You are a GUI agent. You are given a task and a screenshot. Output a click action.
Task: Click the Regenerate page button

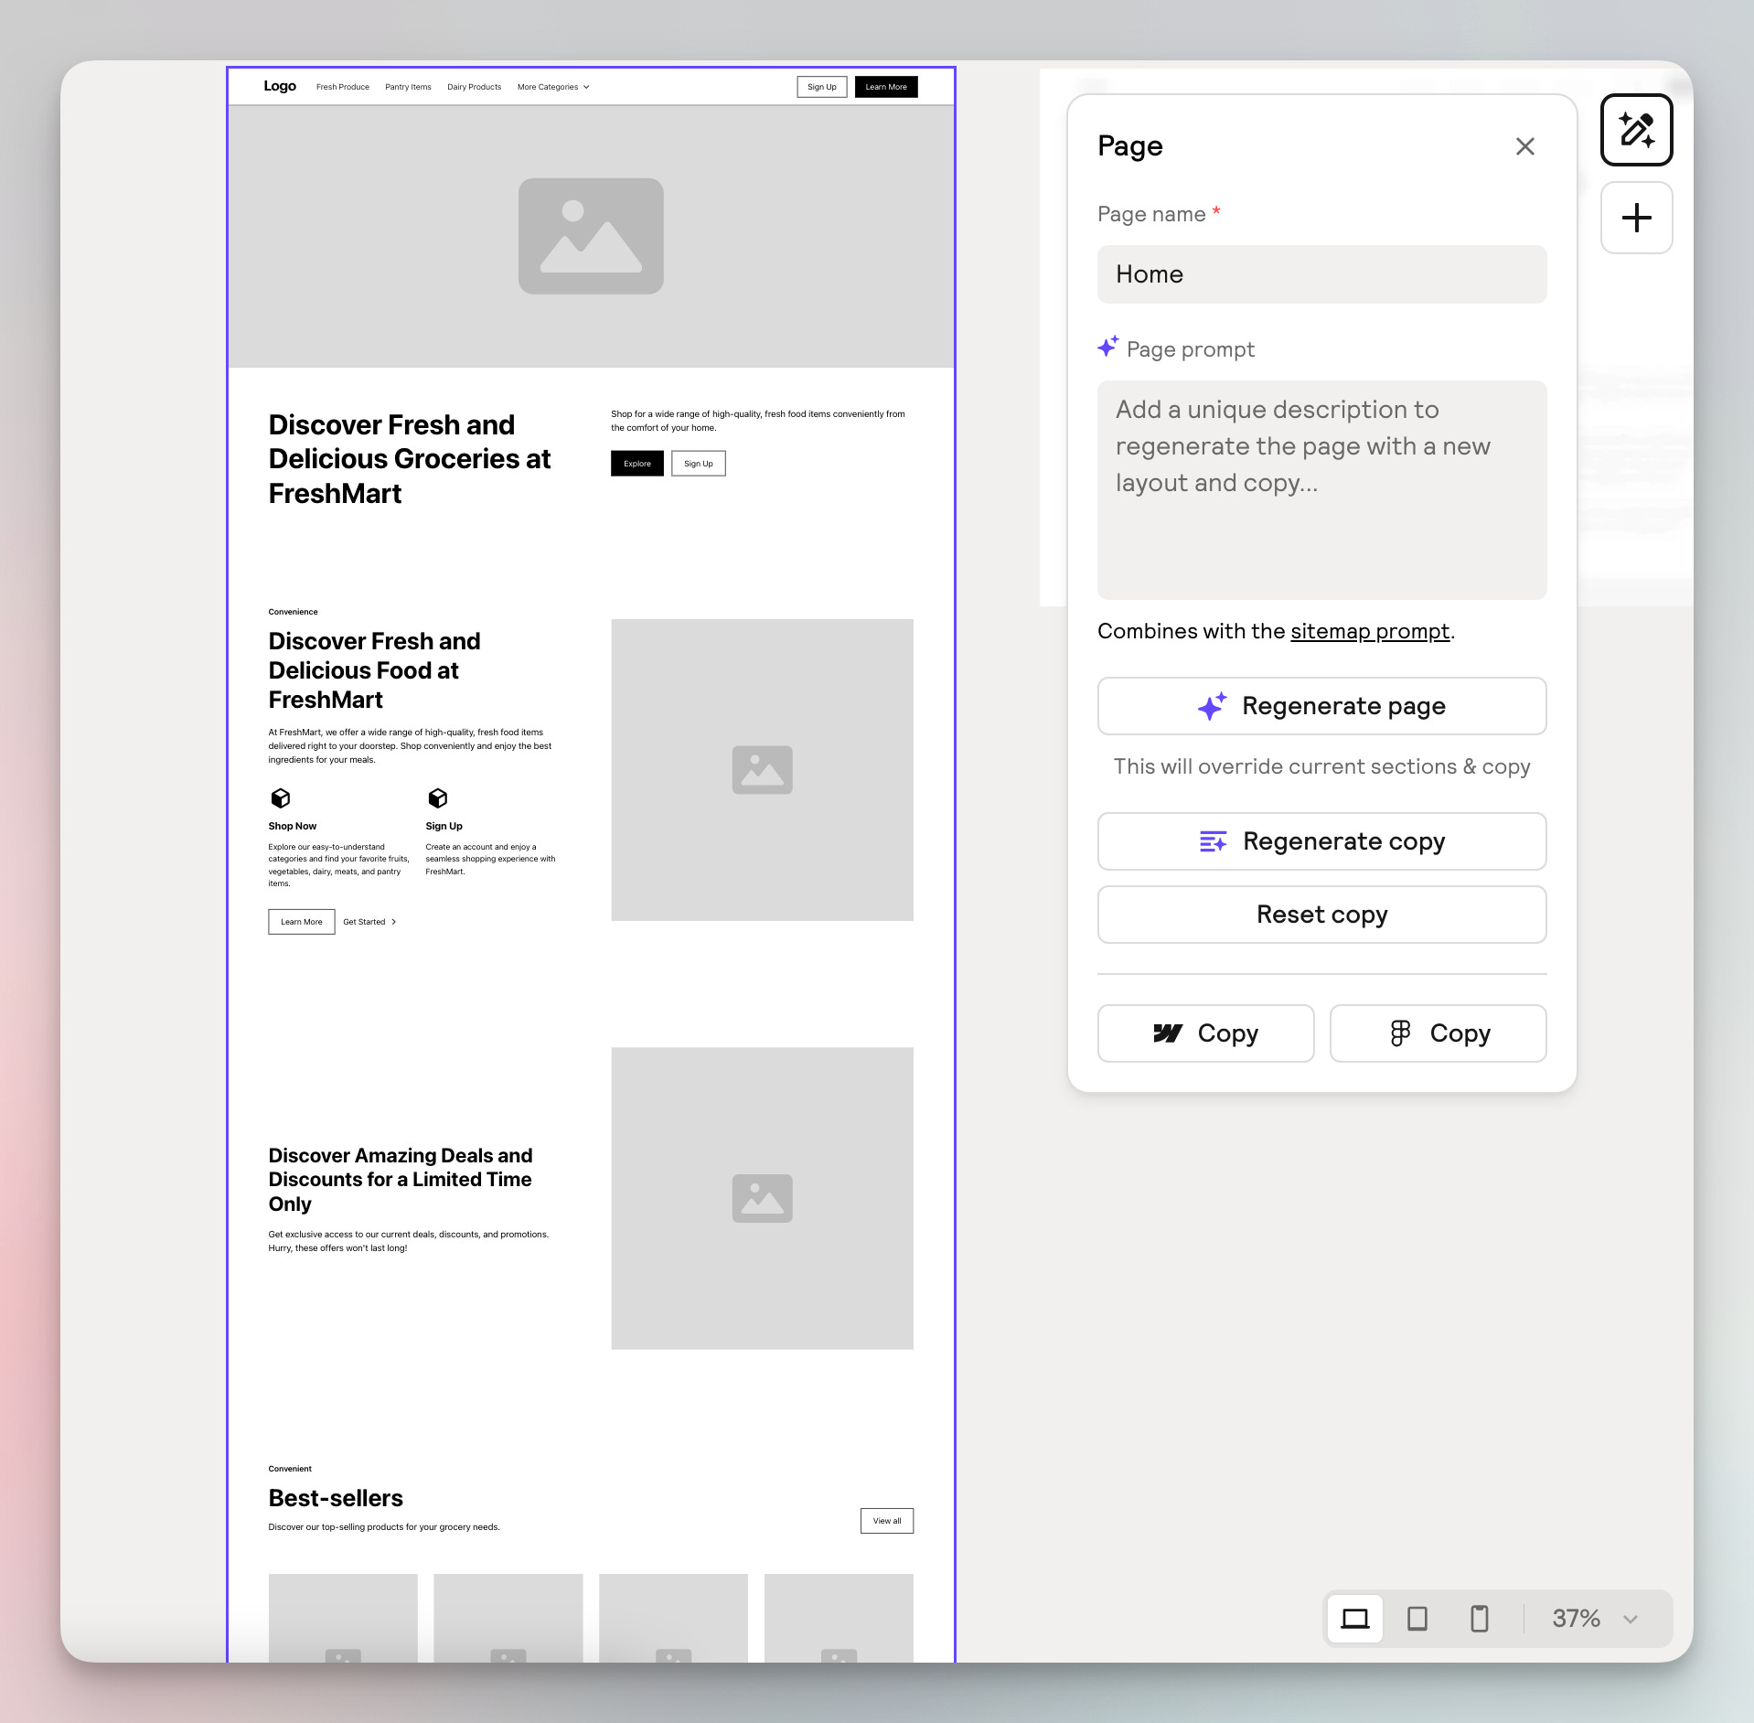(1321, 705)
